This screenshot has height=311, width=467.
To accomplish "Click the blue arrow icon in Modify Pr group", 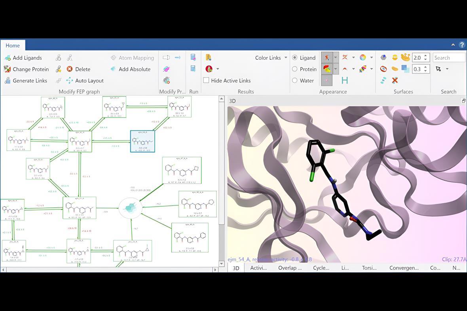I will point(178,57).
